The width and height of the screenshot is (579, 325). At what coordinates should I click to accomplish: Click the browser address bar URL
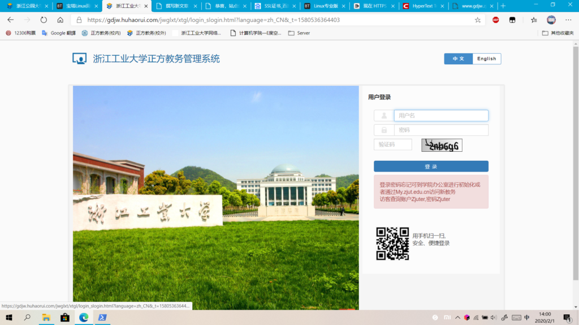(213, 20)
